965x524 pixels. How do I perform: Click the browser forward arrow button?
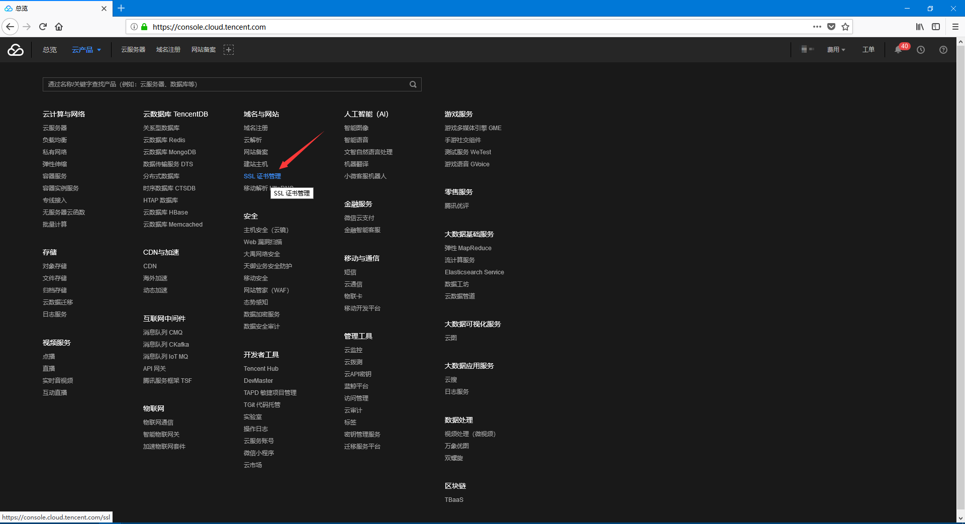tap(27, 27)
